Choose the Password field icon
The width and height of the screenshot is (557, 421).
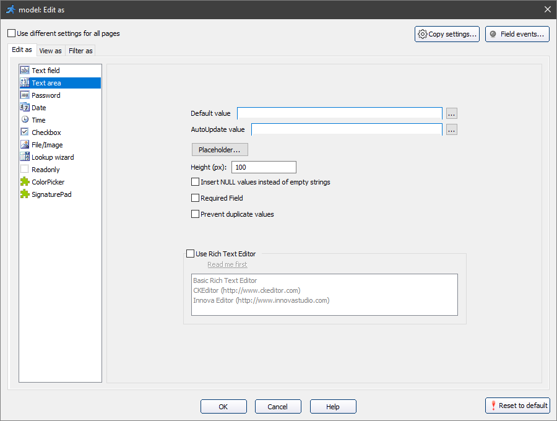tap(25, 95)
